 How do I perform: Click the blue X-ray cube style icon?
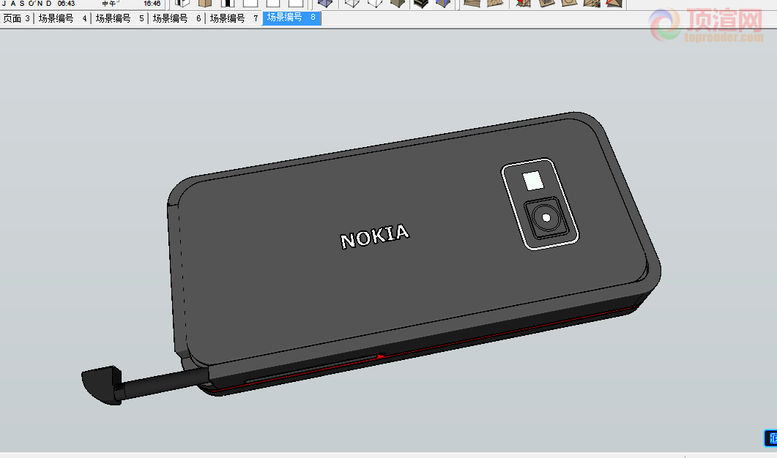click(x=325, y=4)
